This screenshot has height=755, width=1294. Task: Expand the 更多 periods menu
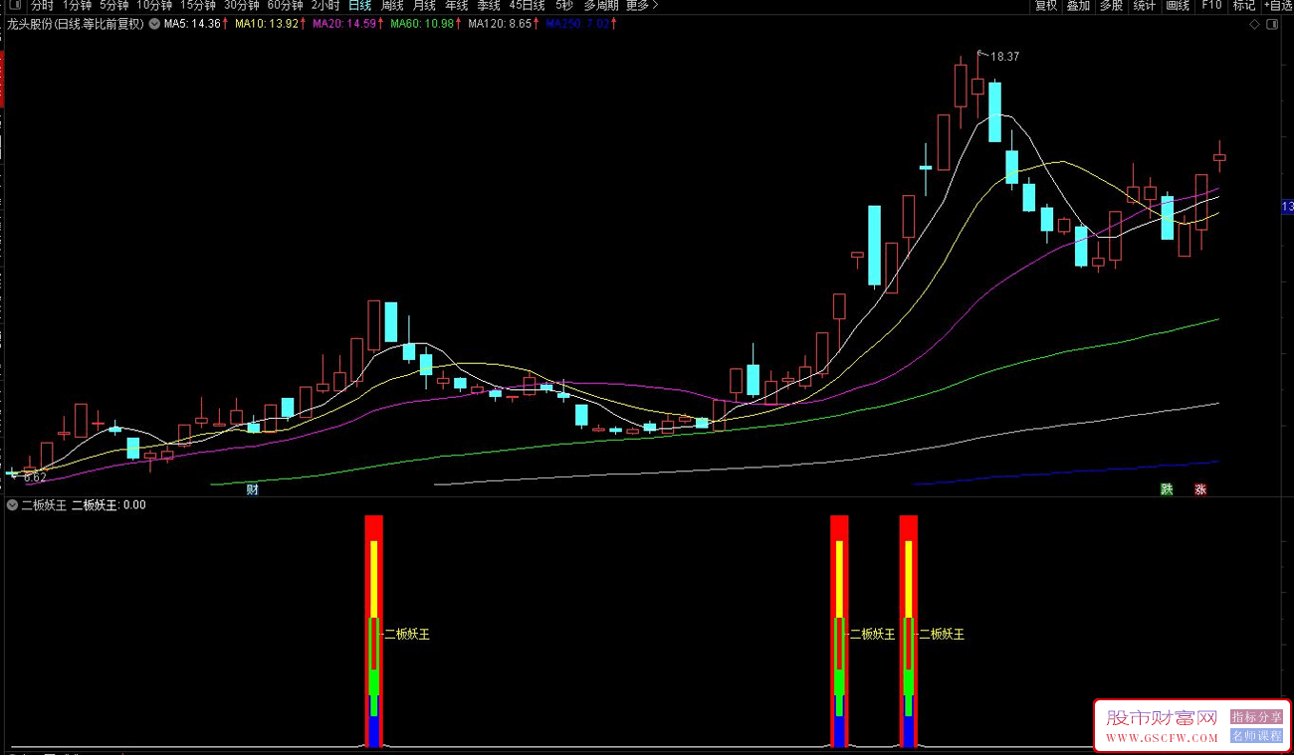click(x=641, y=5)
